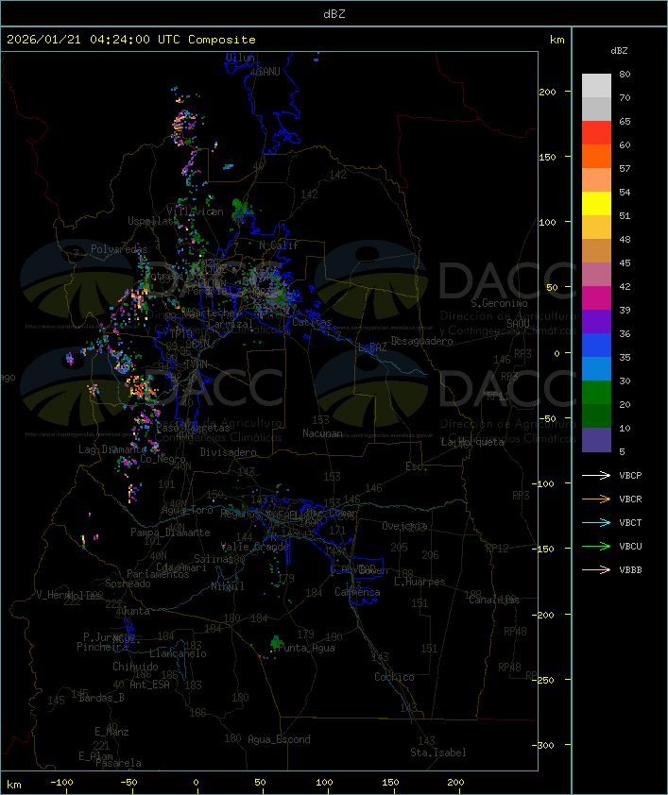Click the UTC Composite timestamp text

tap(130, 40)
